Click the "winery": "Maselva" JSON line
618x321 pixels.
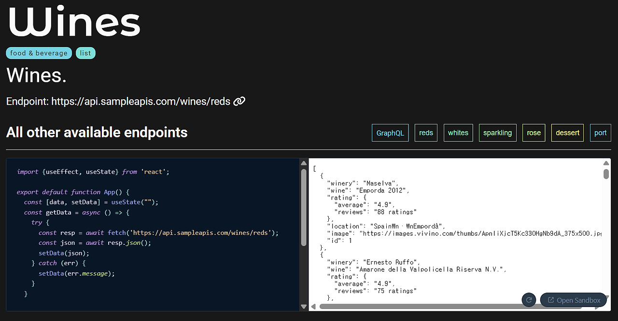pos(363,183)
